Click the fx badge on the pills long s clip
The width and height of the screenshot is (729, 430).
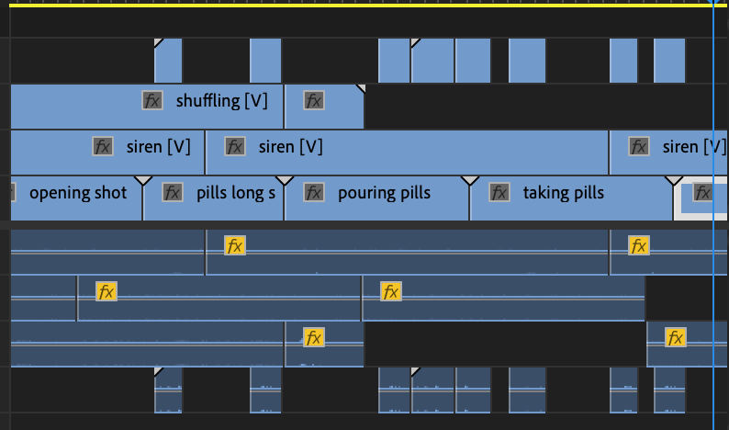[173, 192]
